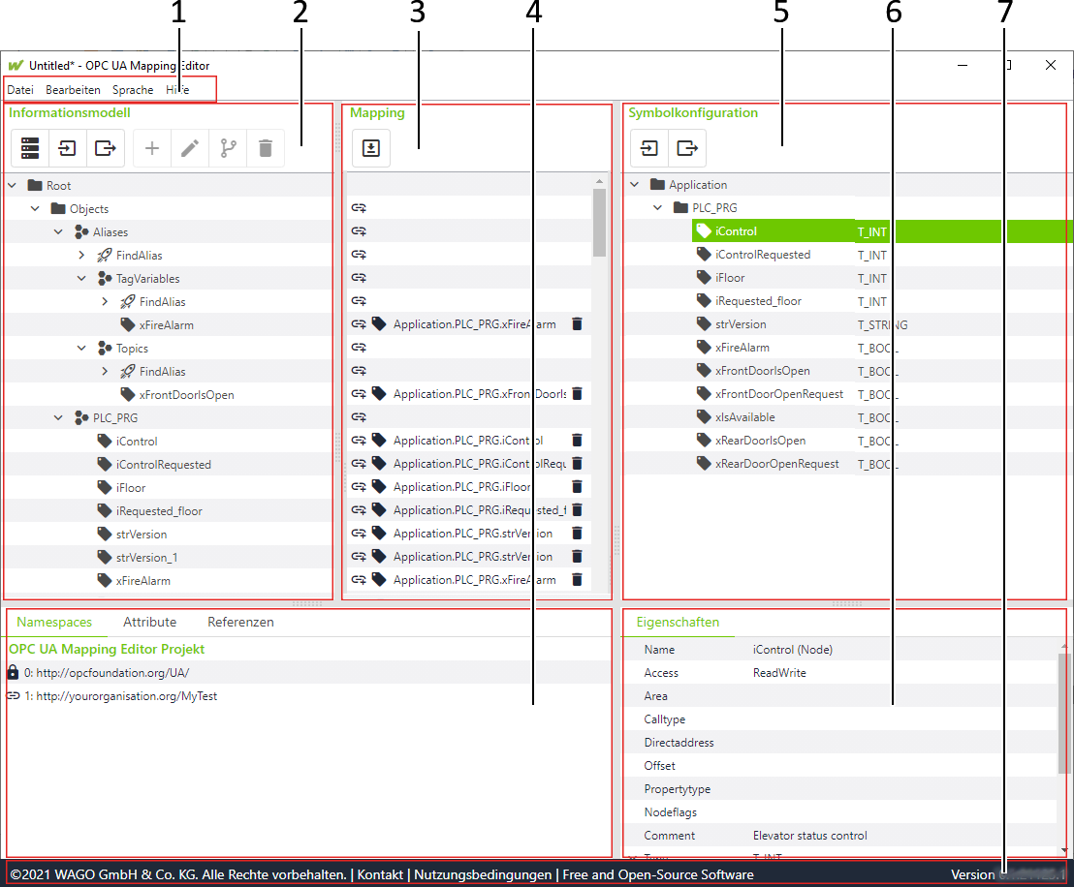Select the xRearDoorIsOpen symbol
This screenshot has width=1074, height=887.
[760, 440]
